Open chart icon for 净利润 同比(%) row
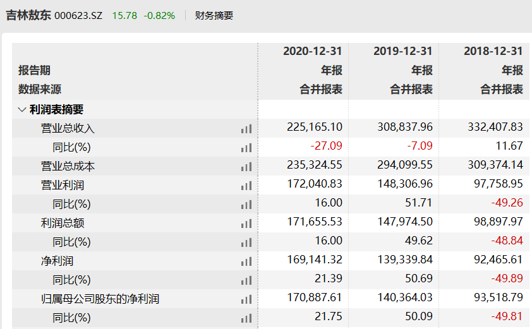 (246, 281)
